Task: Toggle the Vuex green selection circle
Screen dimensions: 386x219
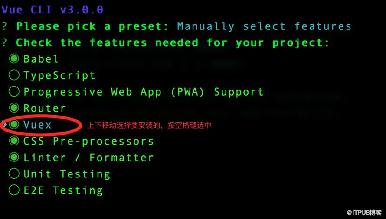Action: coord(14,124)
